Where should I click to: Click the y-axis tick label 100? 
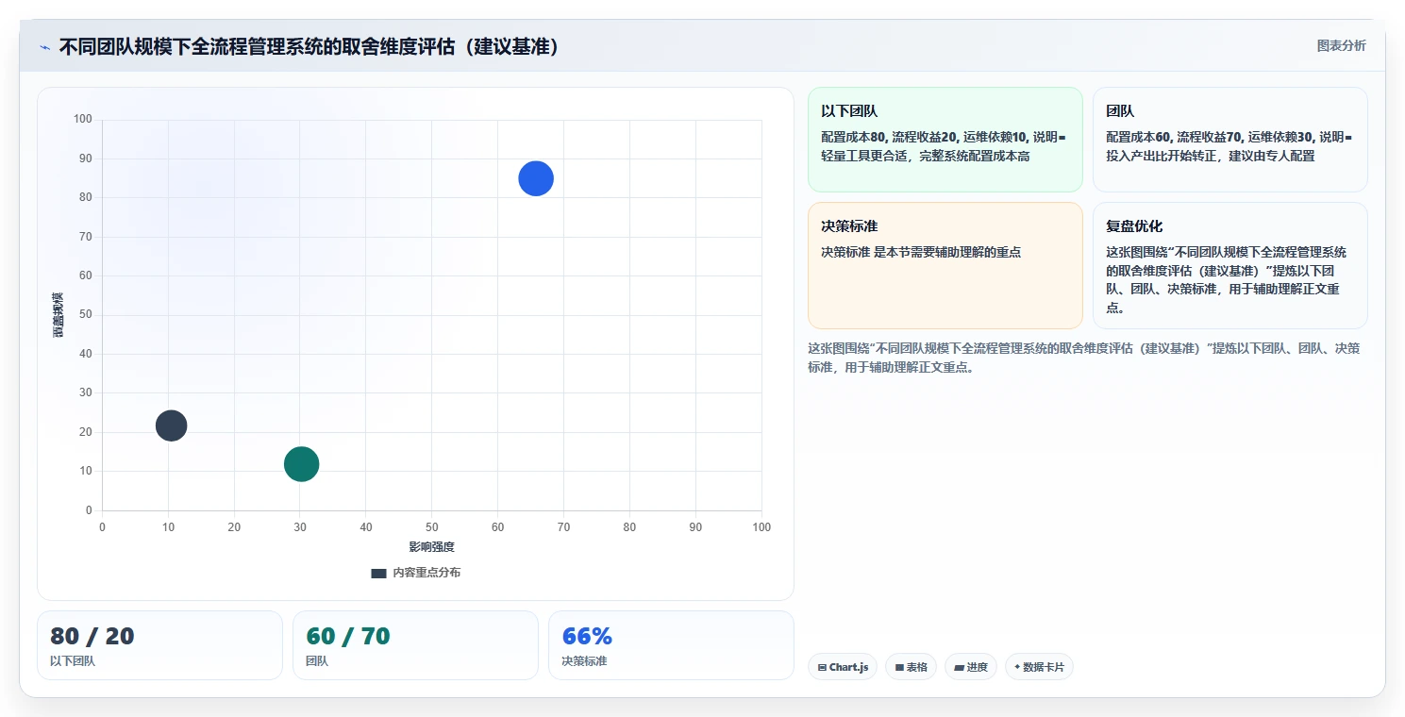(x=83, y=119)
